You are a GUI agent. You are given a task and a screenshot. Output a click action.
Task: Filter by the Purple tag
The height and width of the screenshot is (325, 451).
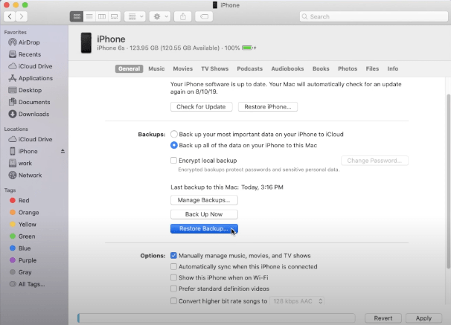[x=23, y=260]
